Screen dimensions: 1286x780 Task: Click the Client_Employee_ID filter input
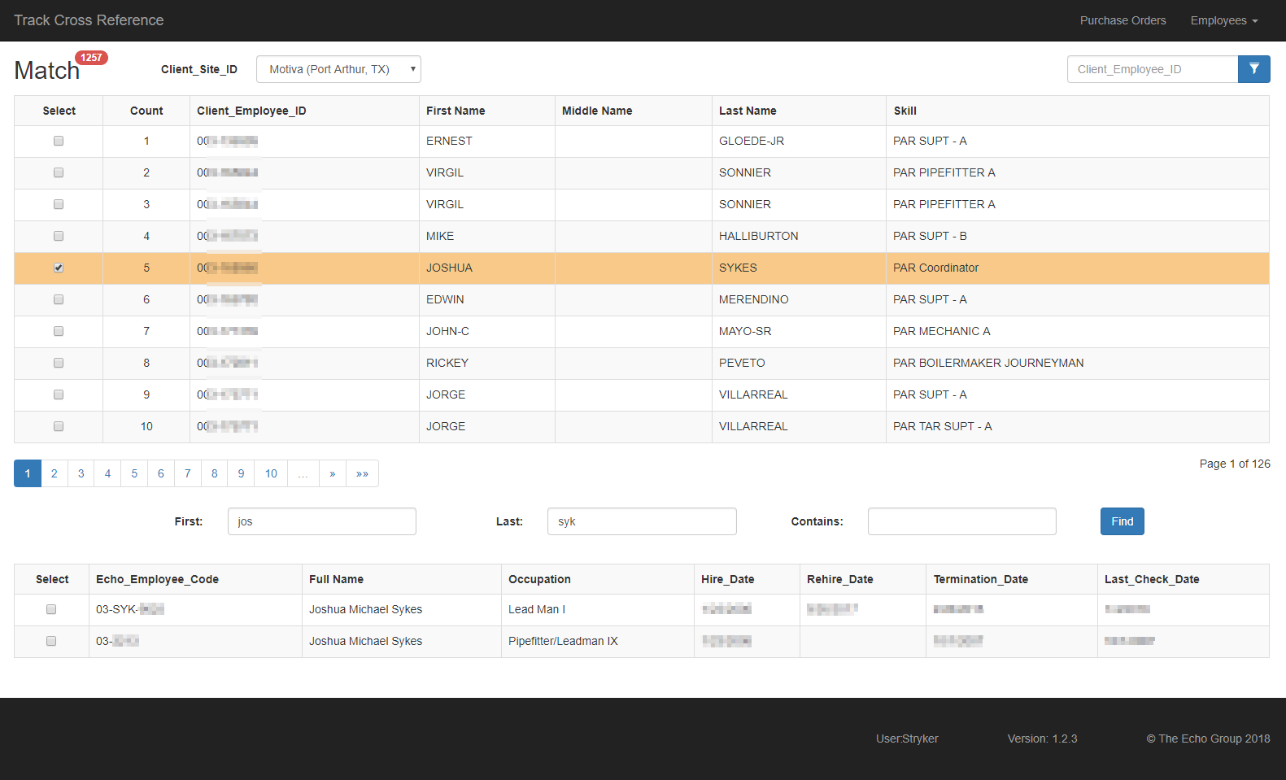pyautogui.click(x=1152, y=69)
